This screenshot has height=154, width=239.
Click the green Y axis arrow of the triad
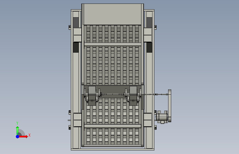pos(18,130)
